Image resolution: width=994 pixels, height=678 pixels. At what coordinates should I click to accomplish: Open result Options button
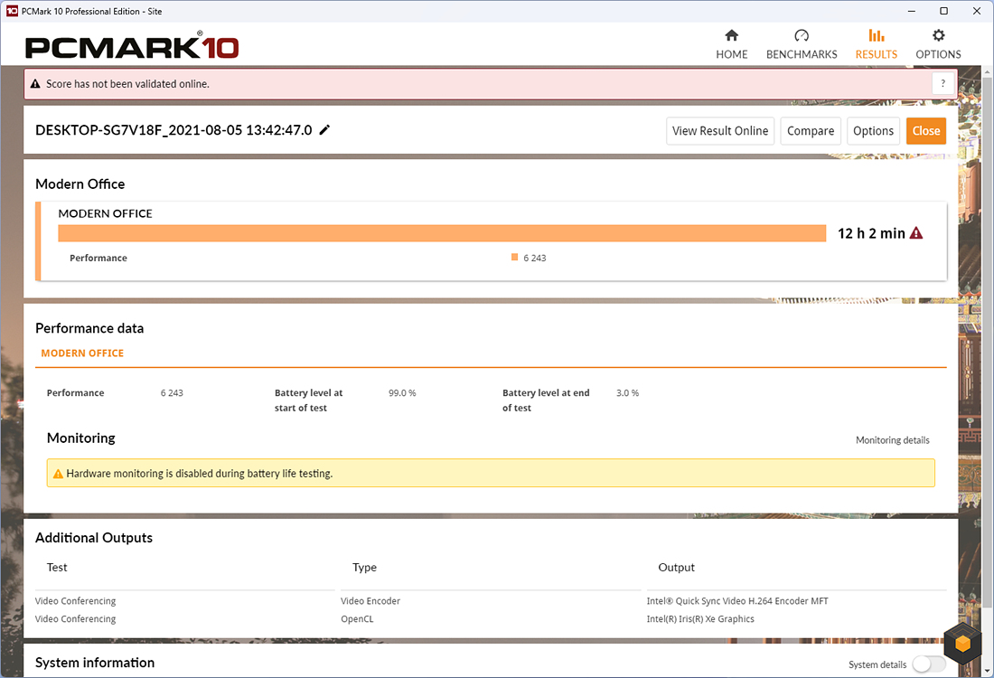click(873, 131)
